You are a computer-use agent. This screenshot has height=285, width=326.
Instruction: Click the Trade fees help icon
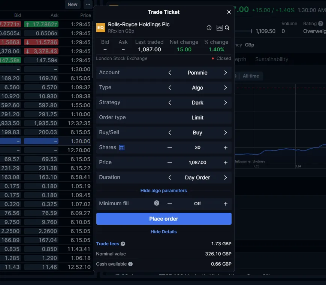click(x=123, y=244)
